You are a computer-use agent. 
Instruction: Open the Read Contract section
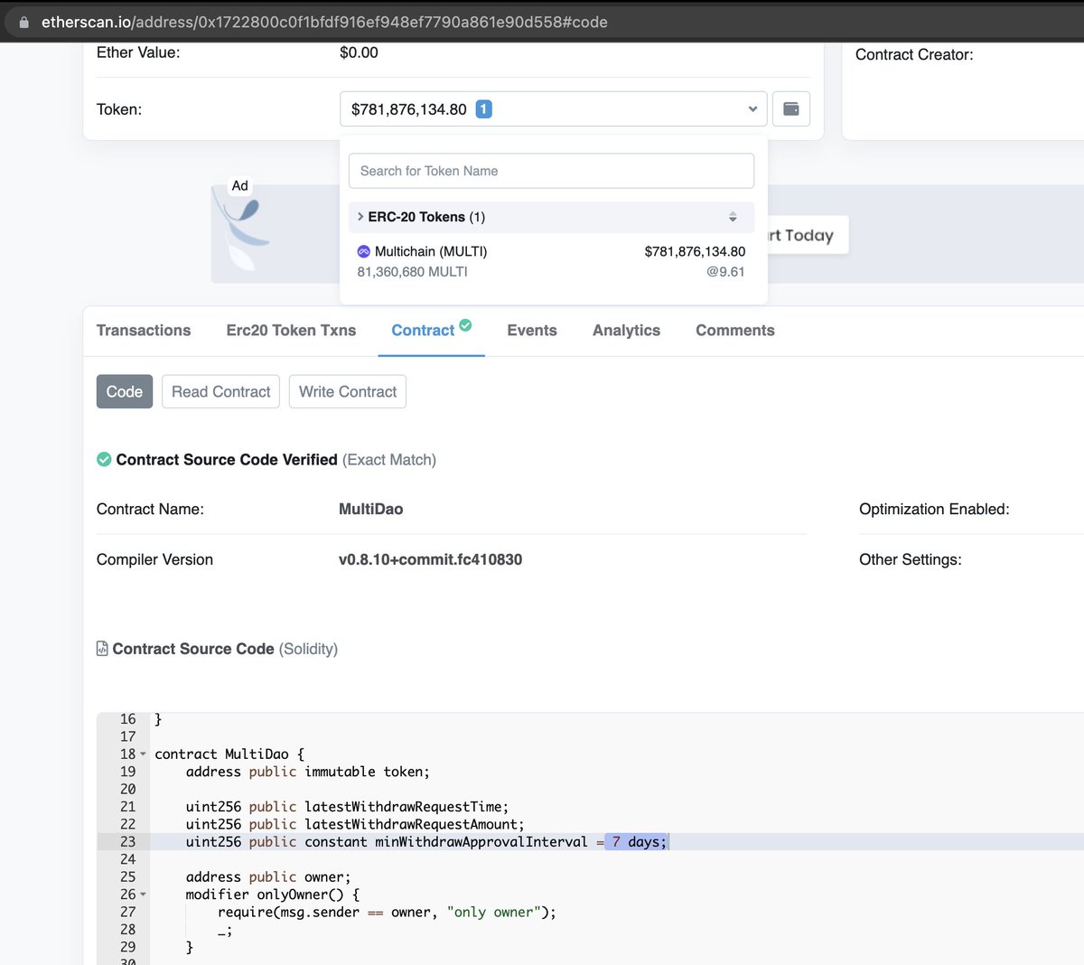(220, 391)
